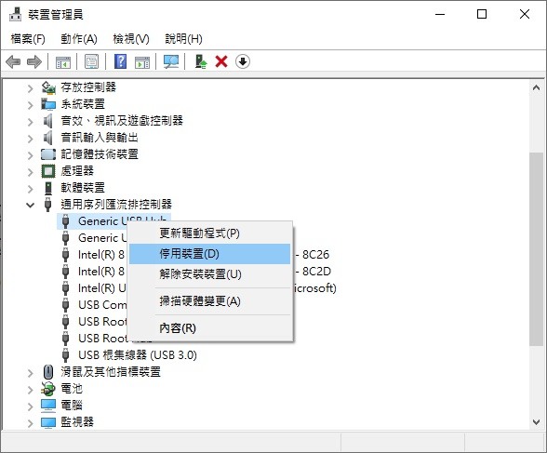Expand the 系統裝置 node
Image resolution: width=547 pixels, height=453 pixels.
31,105
